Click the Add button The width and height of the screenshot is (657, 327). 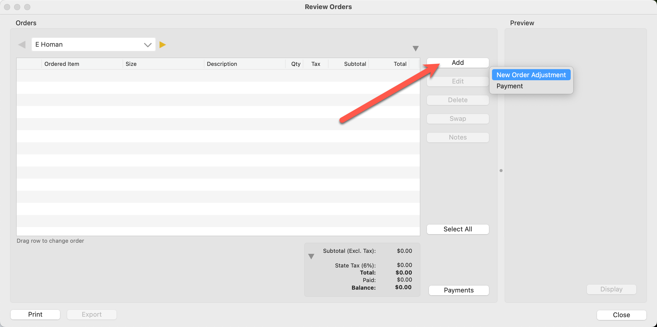458,63
